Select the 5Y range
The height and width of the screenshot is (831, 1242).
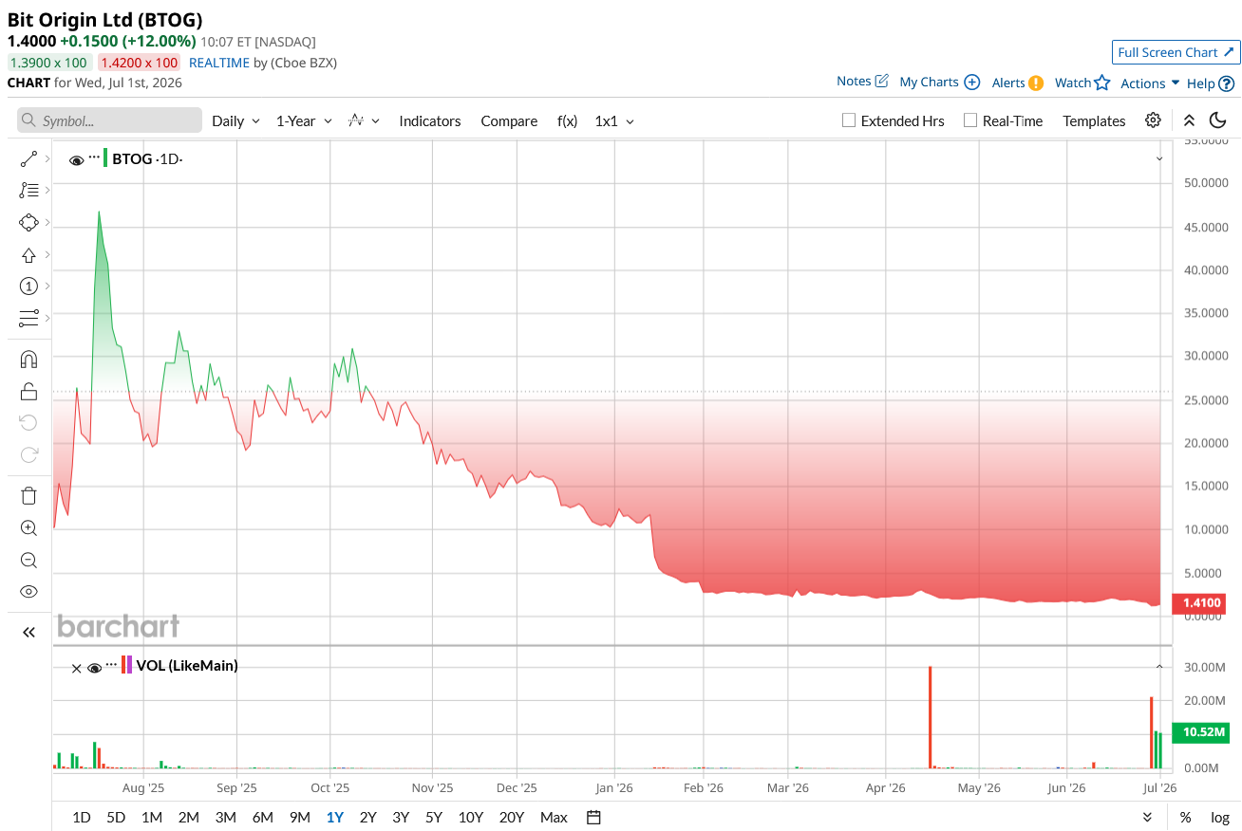(x=434, y=817)
